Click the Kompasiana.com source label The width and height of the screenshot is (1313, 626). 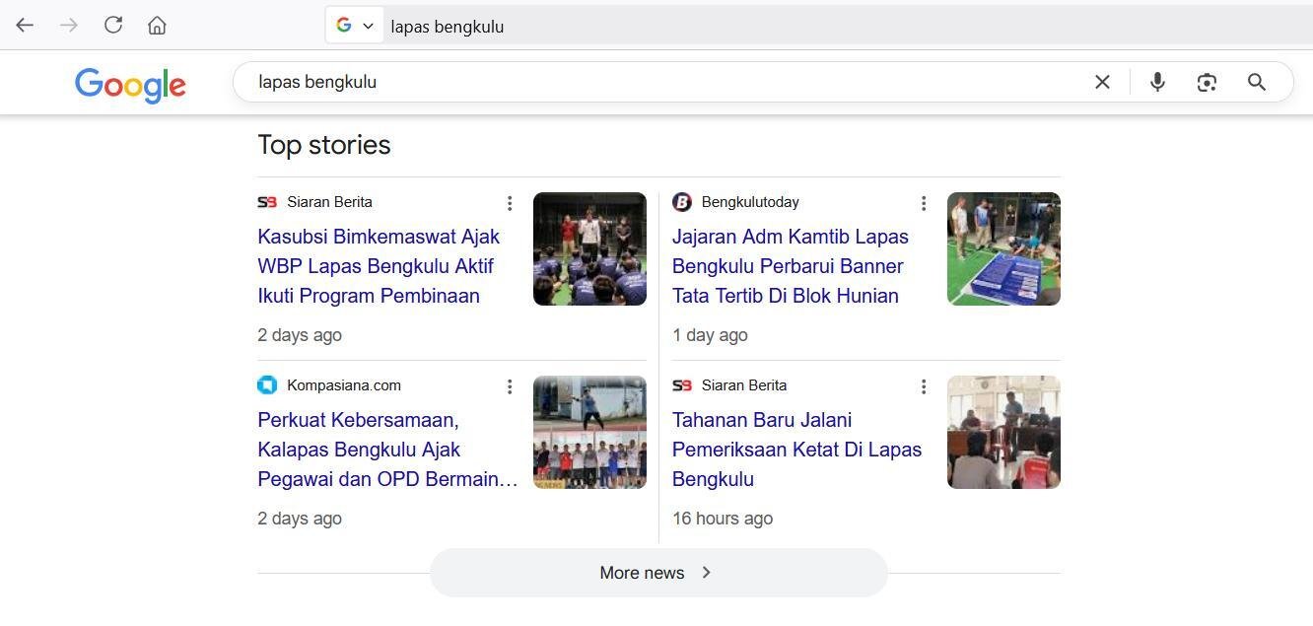point(344,385)
